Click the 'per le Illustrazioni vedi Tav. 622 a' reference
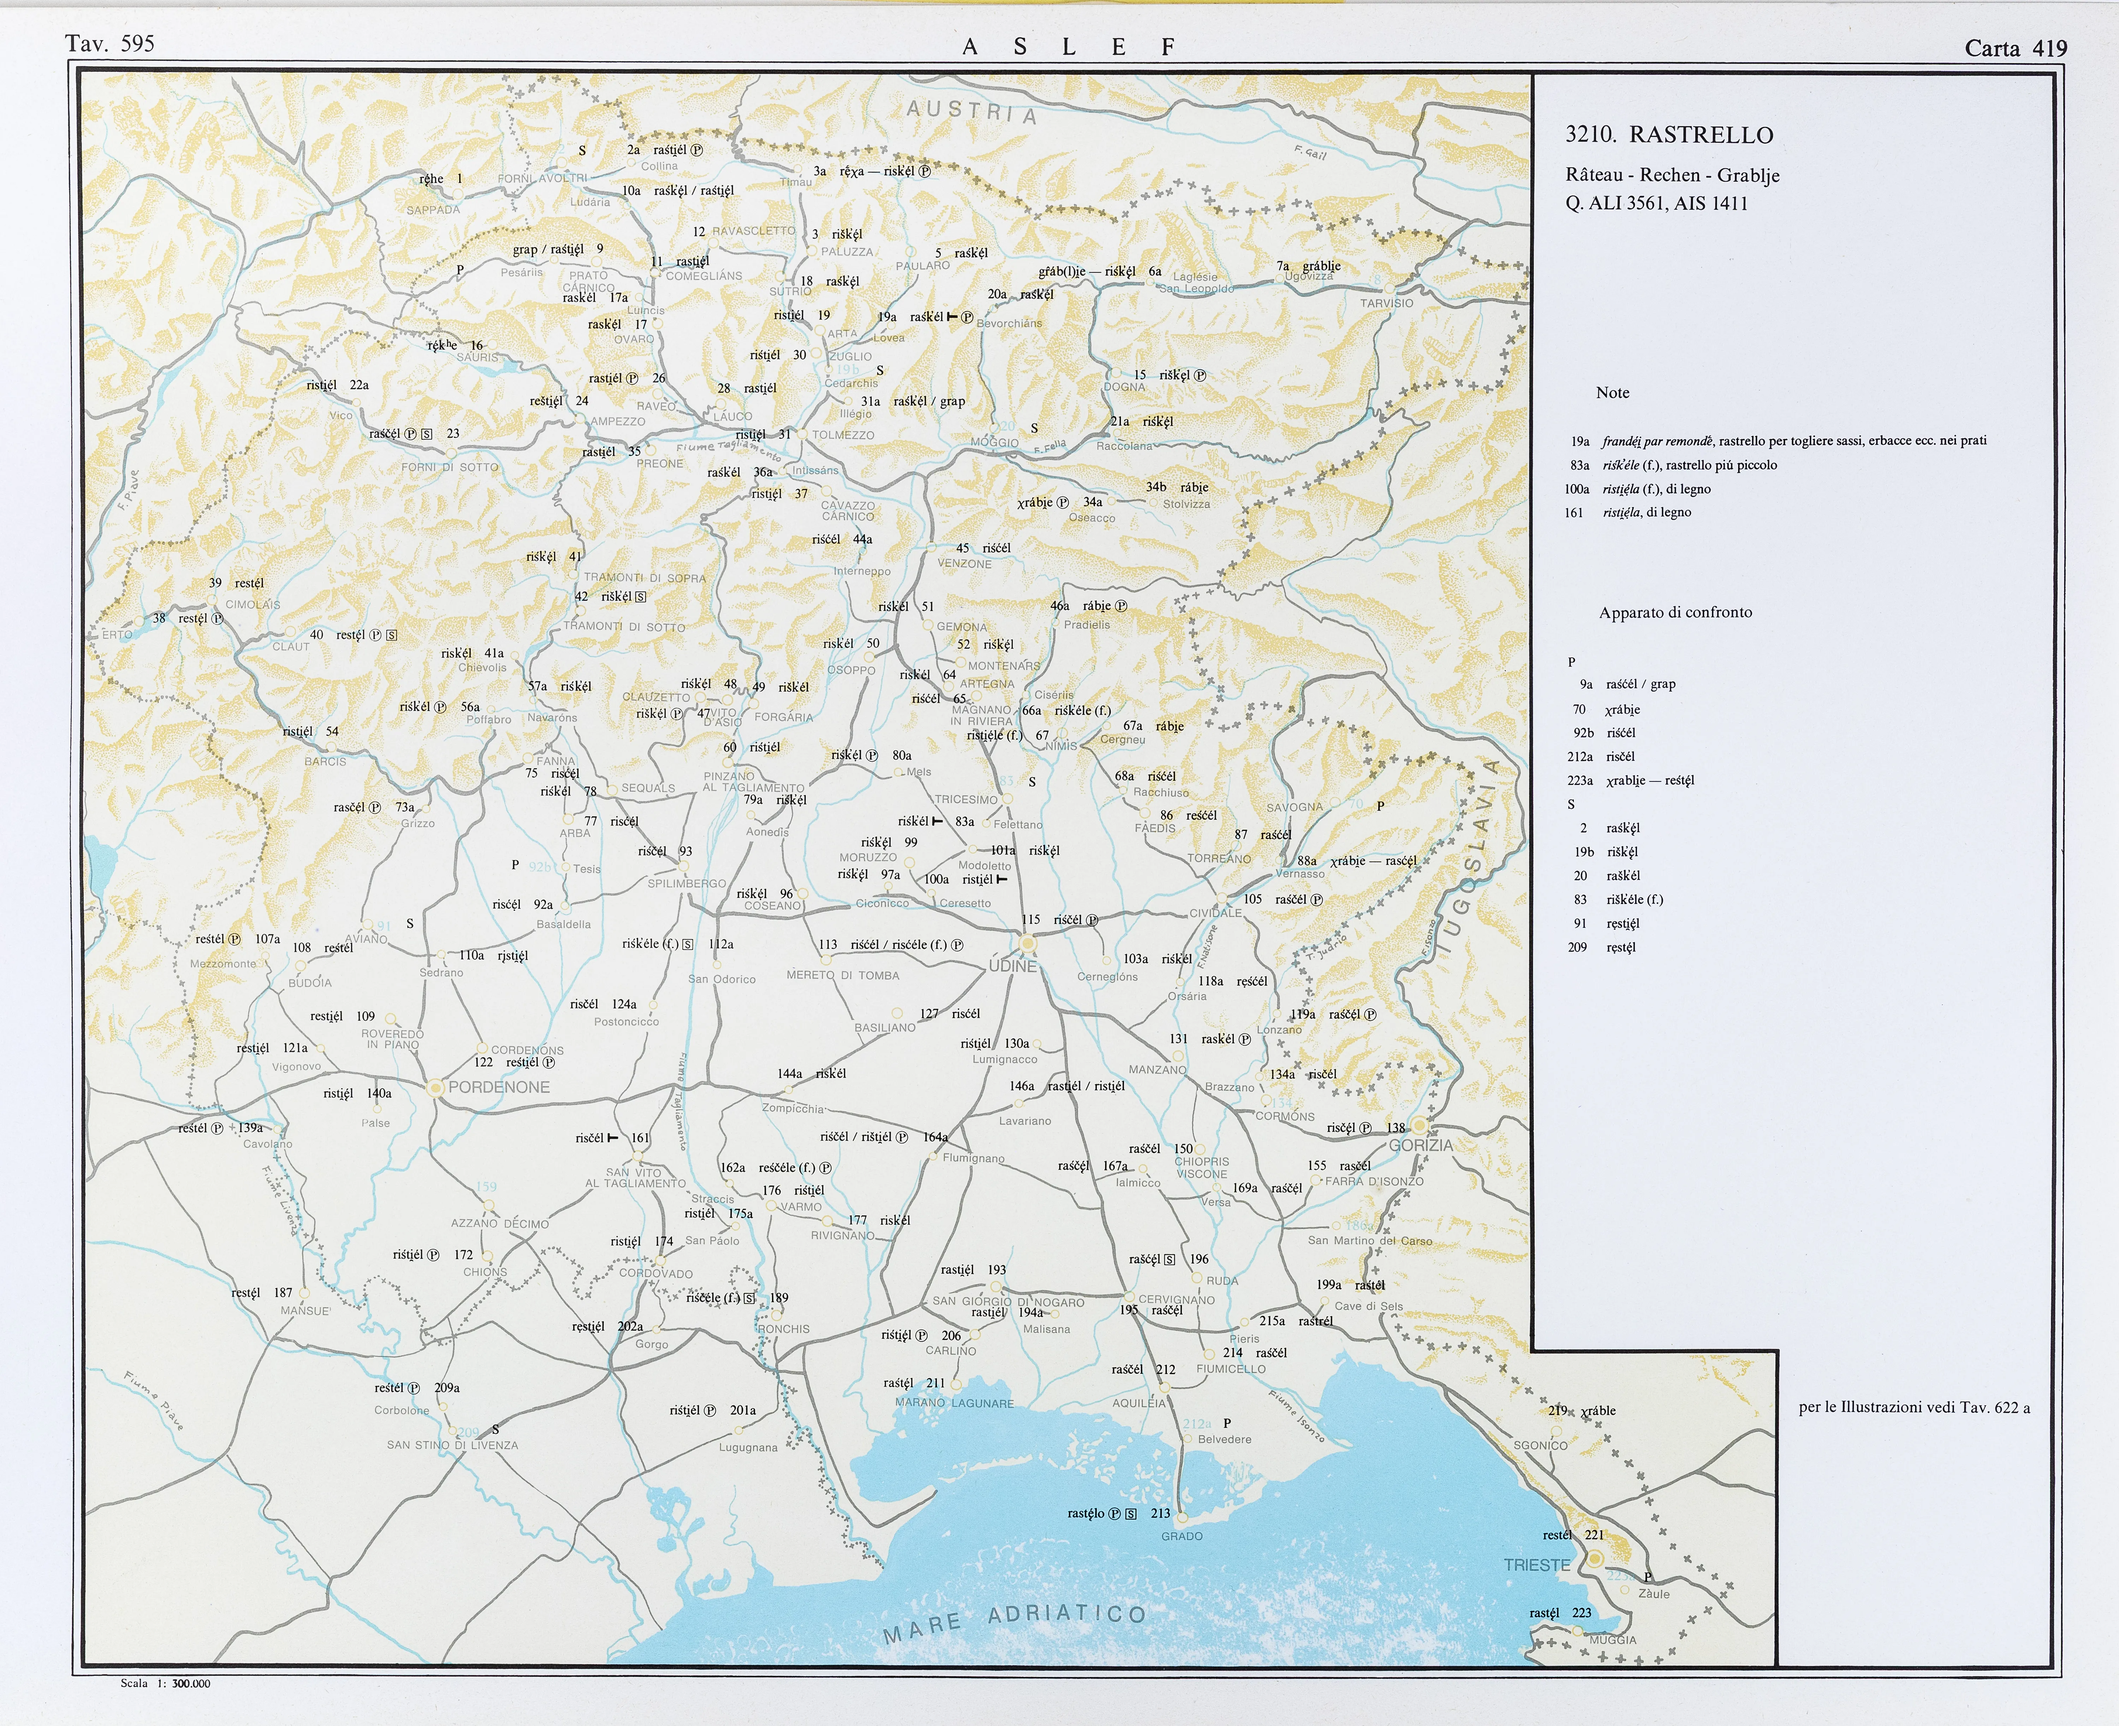The height and width of the screenshot is (1726, 2119). (x=1914, y=1408)
